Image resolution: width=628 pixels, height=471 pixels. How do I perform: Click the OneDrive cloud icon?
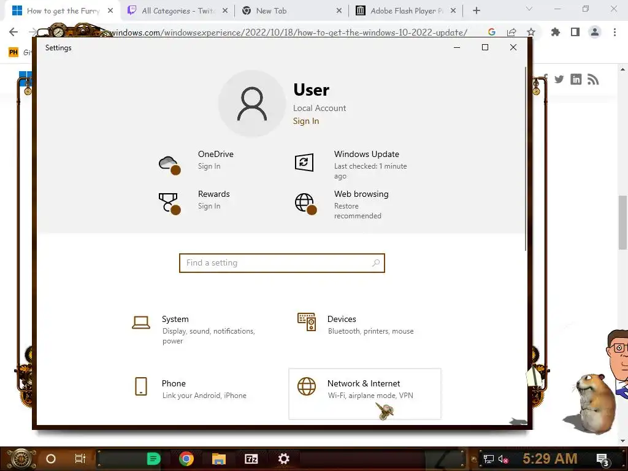click(169, 164)
